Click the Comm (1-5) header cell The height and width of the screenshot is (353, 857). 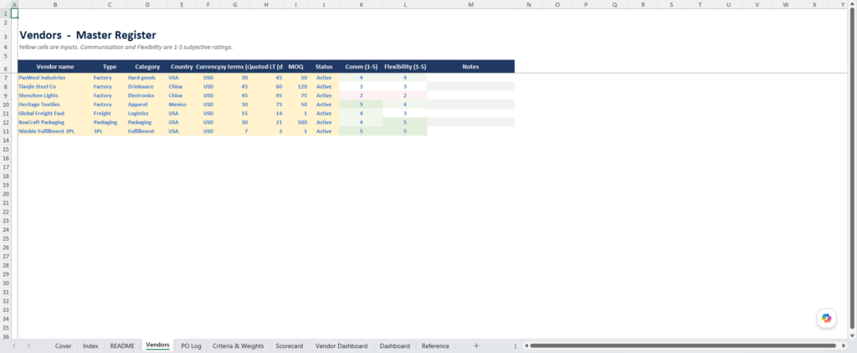[x=362, y=67]
